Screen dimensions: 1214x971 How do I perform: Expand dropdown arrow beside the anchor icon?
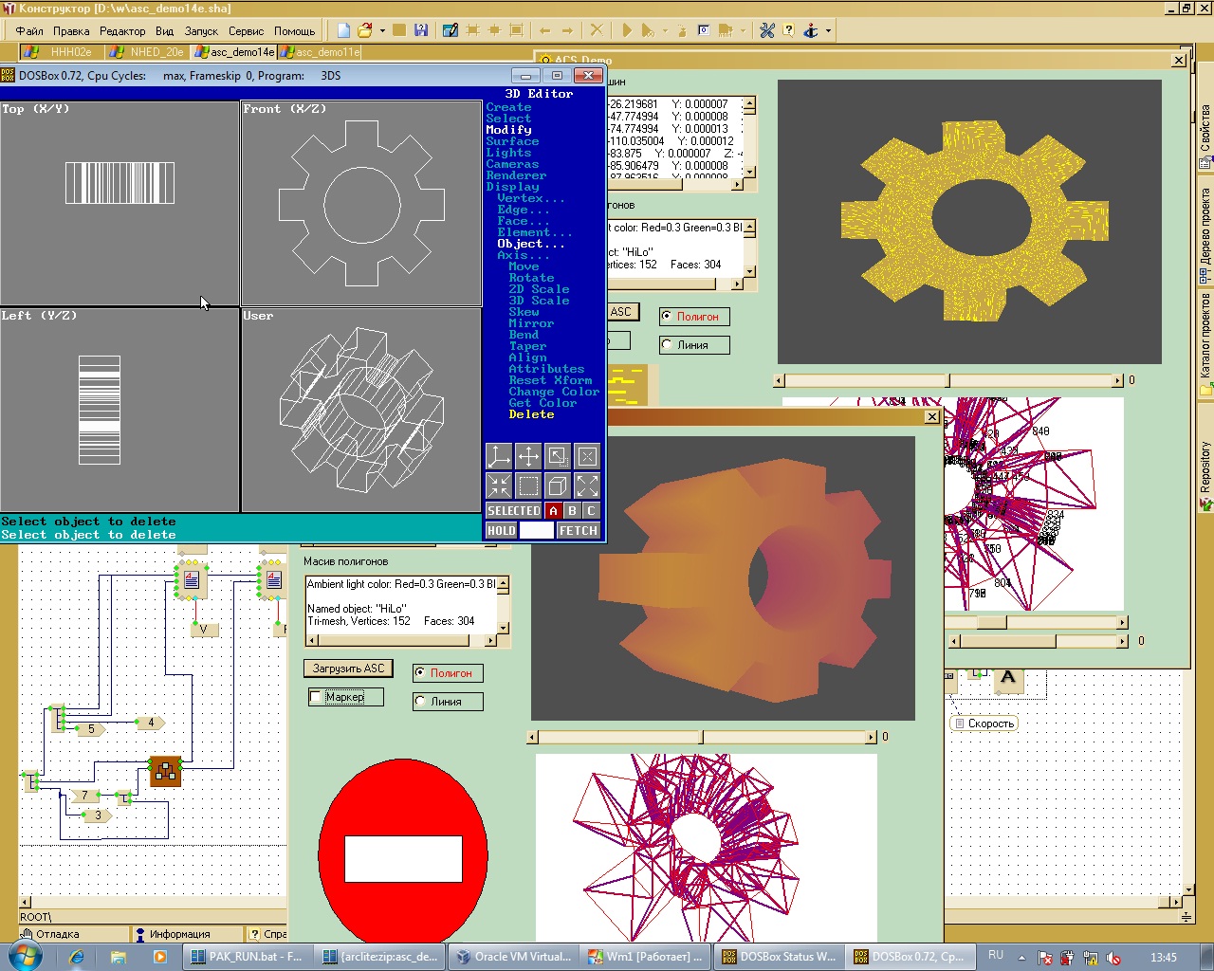tap(828, 30)
